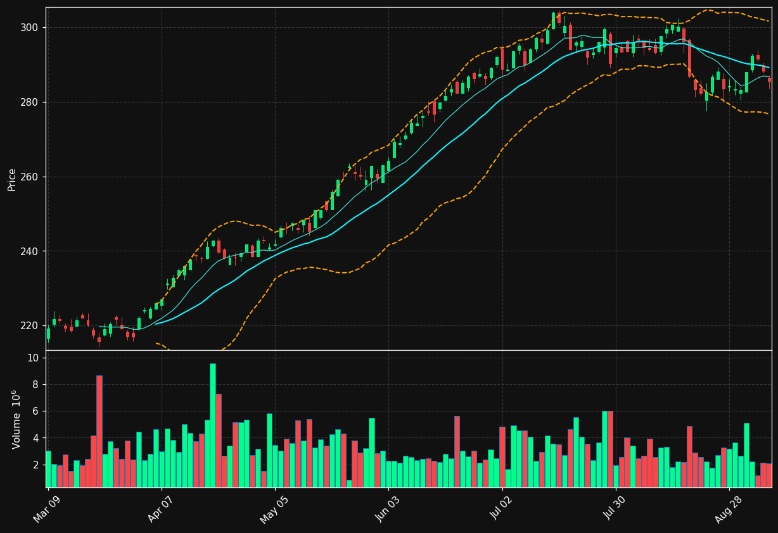The image size is (778, 533).
Task: Click the 280 price axis label
Action: [x=30, y=103]
